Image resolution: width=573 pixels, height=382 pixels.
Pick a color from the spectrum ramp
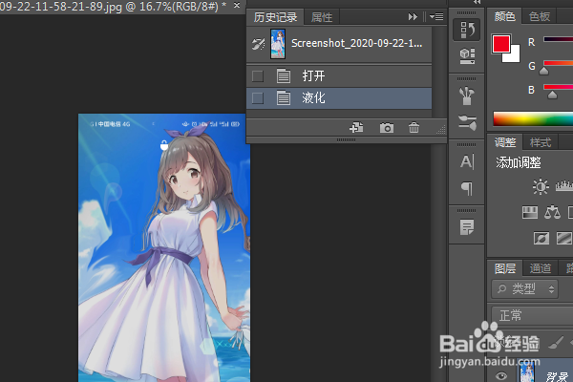point(533,119)
